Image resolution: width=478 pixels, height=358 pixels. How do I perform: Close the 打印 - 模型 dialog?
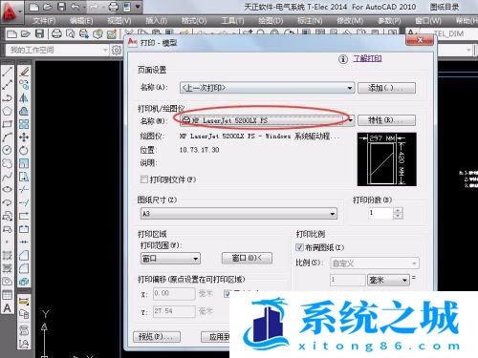pyautogui.click(x=420, y=40)
